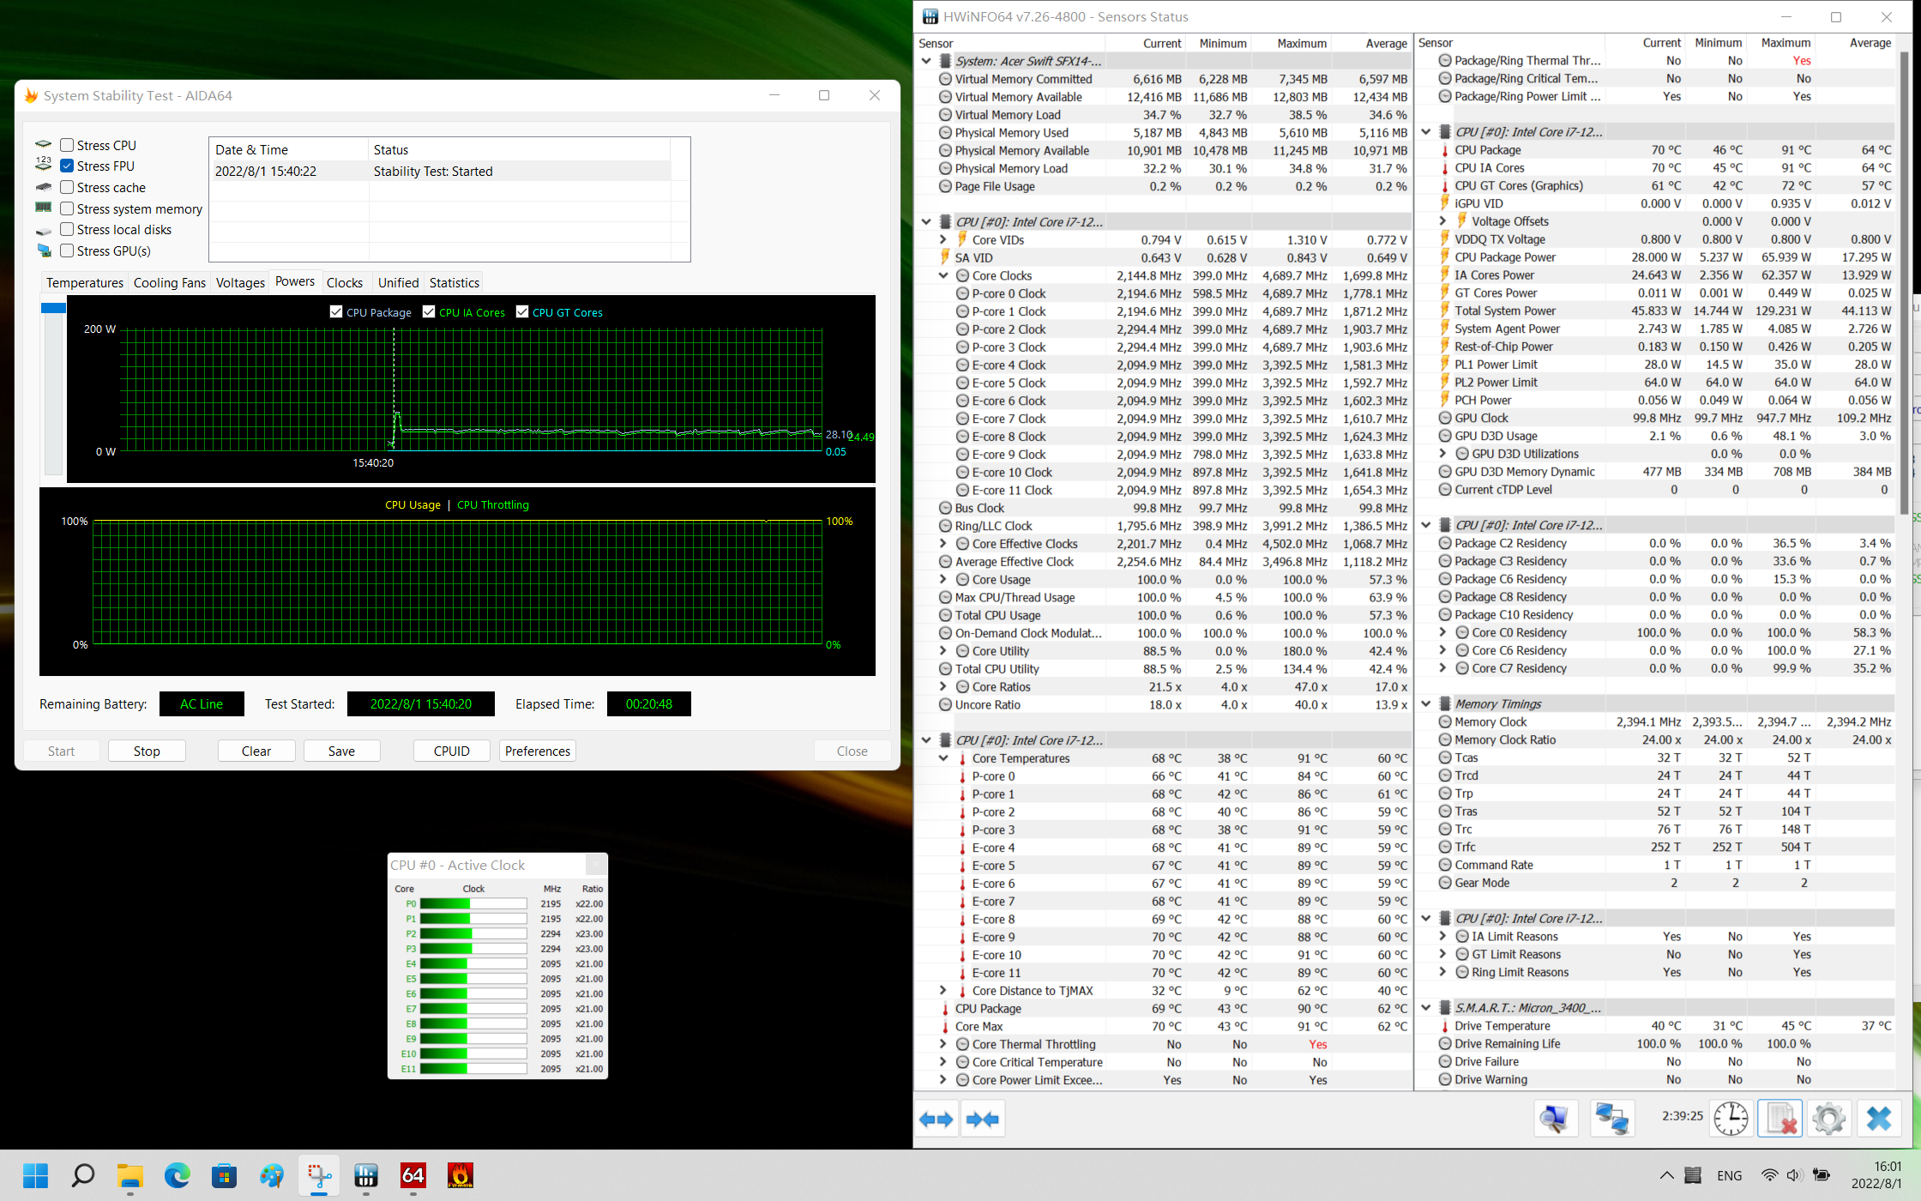Click the HWiNFO reset clock icon
This screenshot has height=1201, width=1921.
click(x=1731, y=1119)
